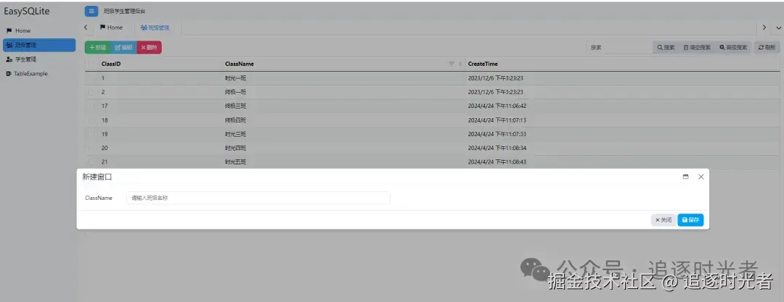This screenshot has width=784, height=302.
Task: Click the EasySQLite title in the sidebar
Action: tap(27, 11)
